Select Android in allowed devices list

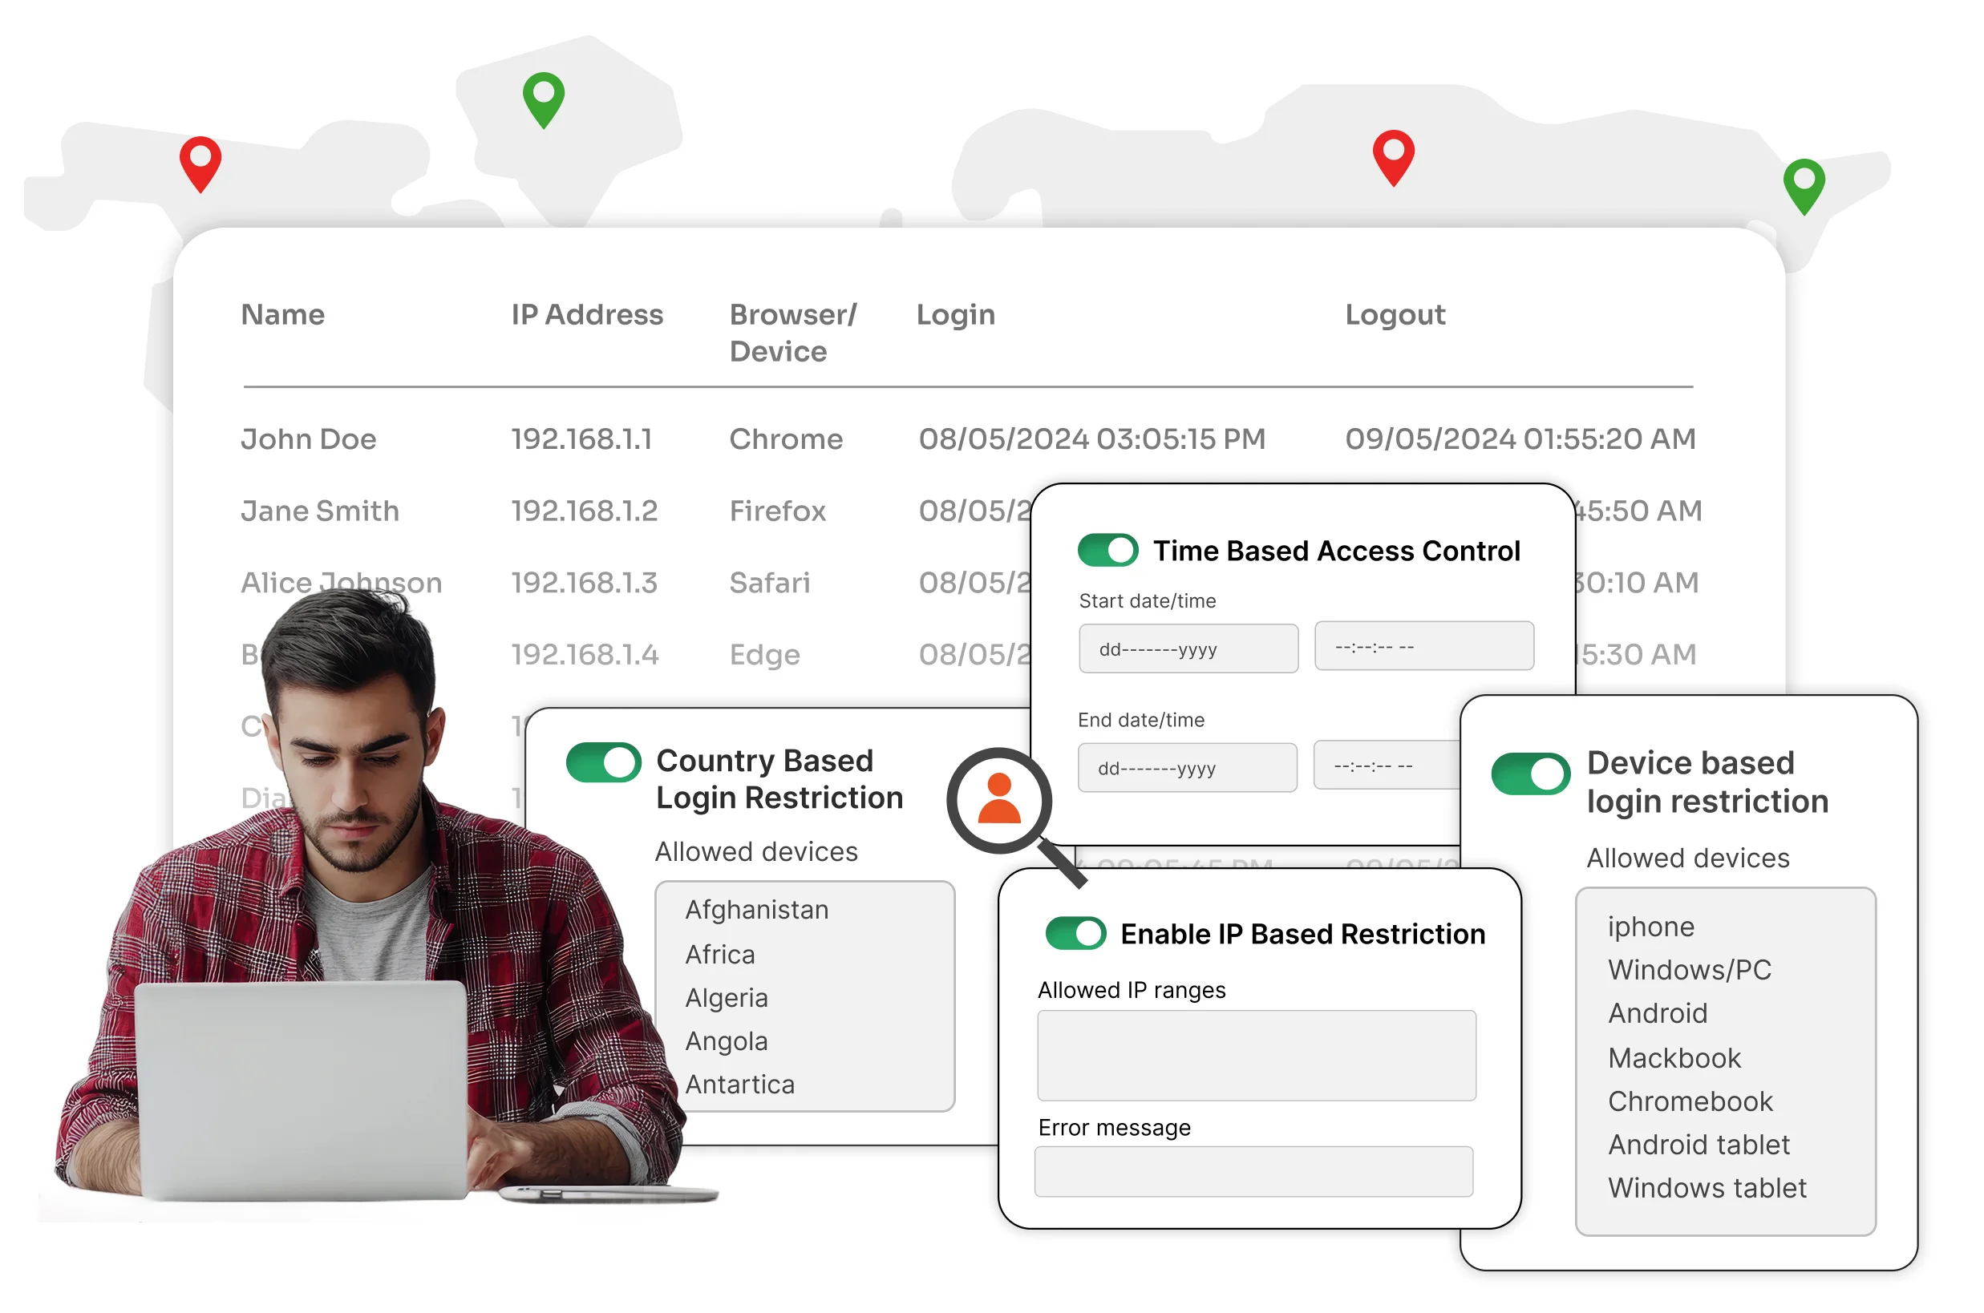[x=1658, y=1013]
